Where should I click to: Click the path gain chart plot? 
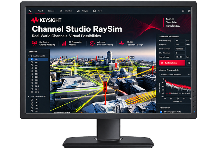pos(177,88)
